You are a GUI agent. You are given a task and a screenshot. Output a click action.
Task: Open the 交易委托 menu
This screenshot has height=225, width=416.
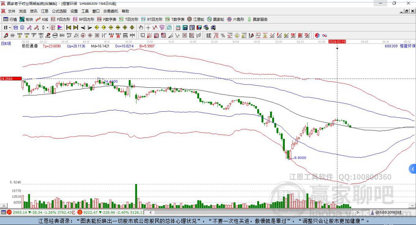[110, 11]
